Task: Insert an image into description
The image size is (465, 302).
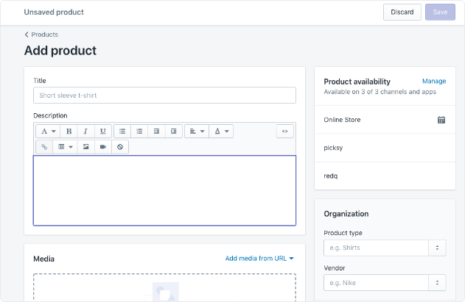Action: click(86, 147)
